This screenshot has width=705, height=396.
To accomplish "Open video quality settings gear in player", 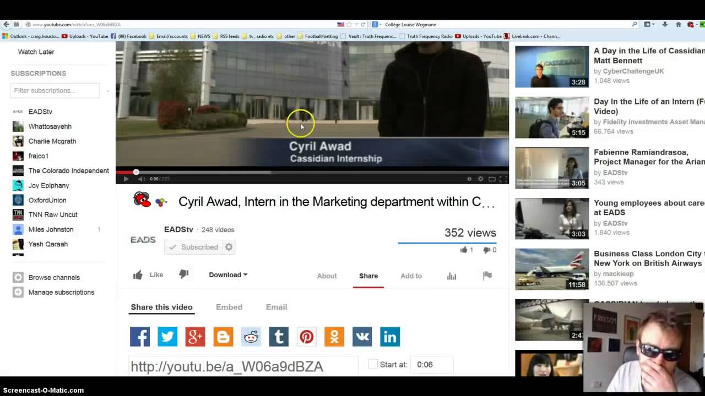I will click(x=480, y=179).
